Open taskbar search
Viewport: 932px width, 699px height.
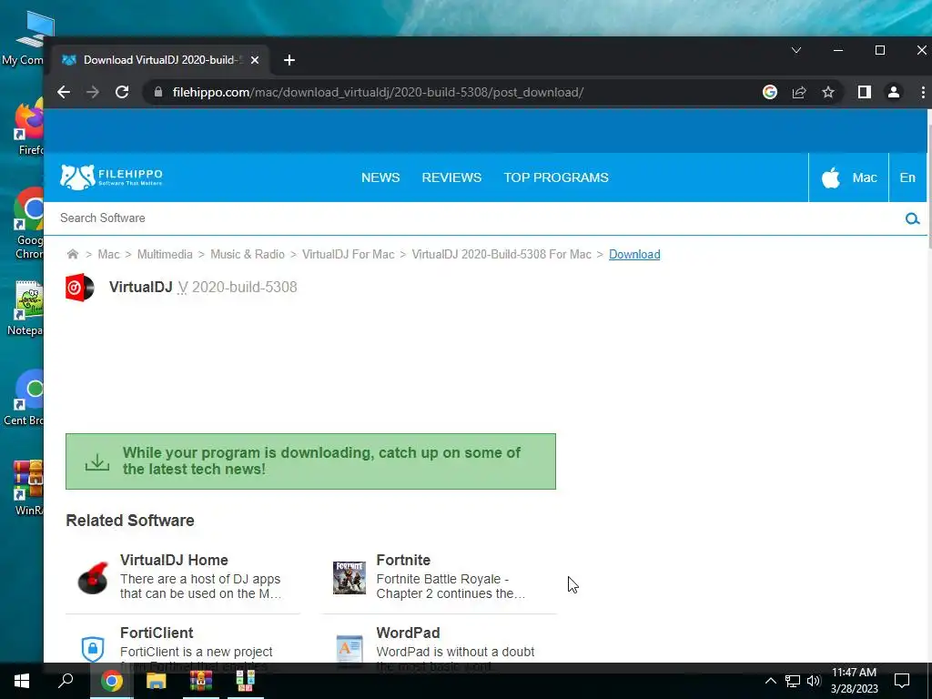[66, 681]
